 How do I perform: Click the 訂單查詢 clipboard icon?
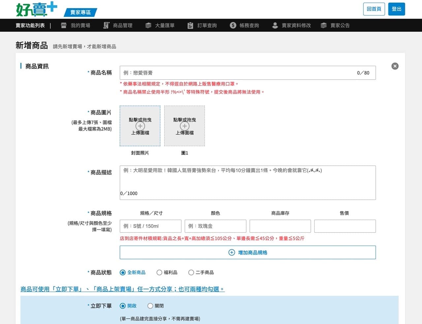coord(190,25)
